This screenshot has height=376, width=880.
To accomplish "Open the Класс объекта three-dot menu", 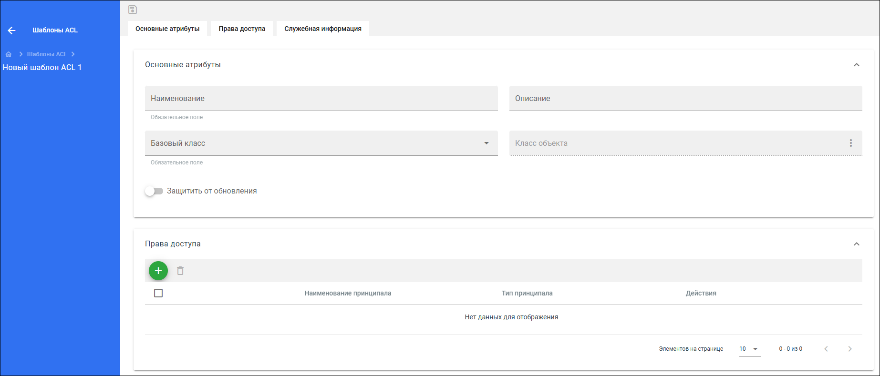I will (851, 143).
